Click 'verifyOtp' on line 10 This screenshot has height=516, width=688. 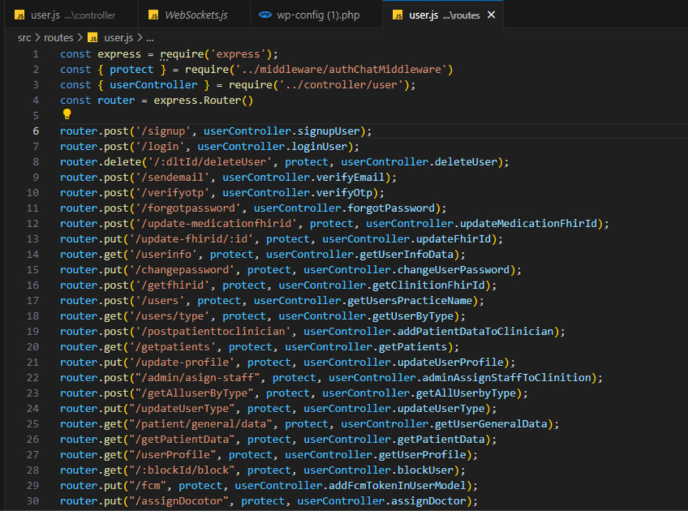tap(344, 193)
